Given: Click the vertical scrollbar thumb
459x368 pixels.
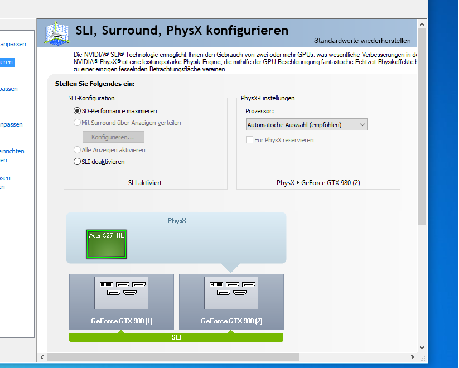Looking at the screenshot, I should [x=422, y=127].
